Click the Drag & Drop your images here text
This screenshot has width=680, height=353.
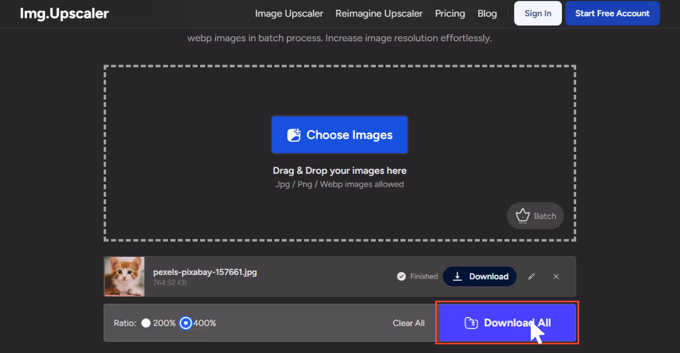(x=339, y=171)
